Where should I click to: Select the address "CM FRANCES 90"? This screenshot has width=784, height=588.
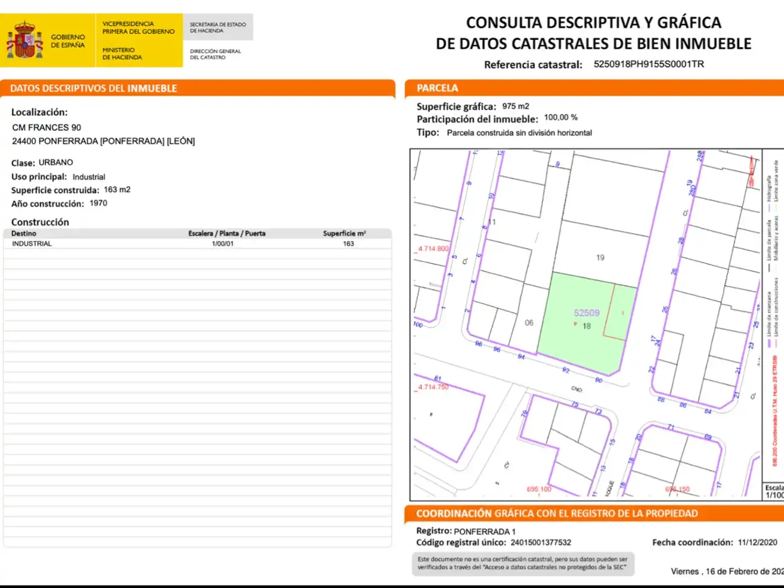tap(47, 128)
